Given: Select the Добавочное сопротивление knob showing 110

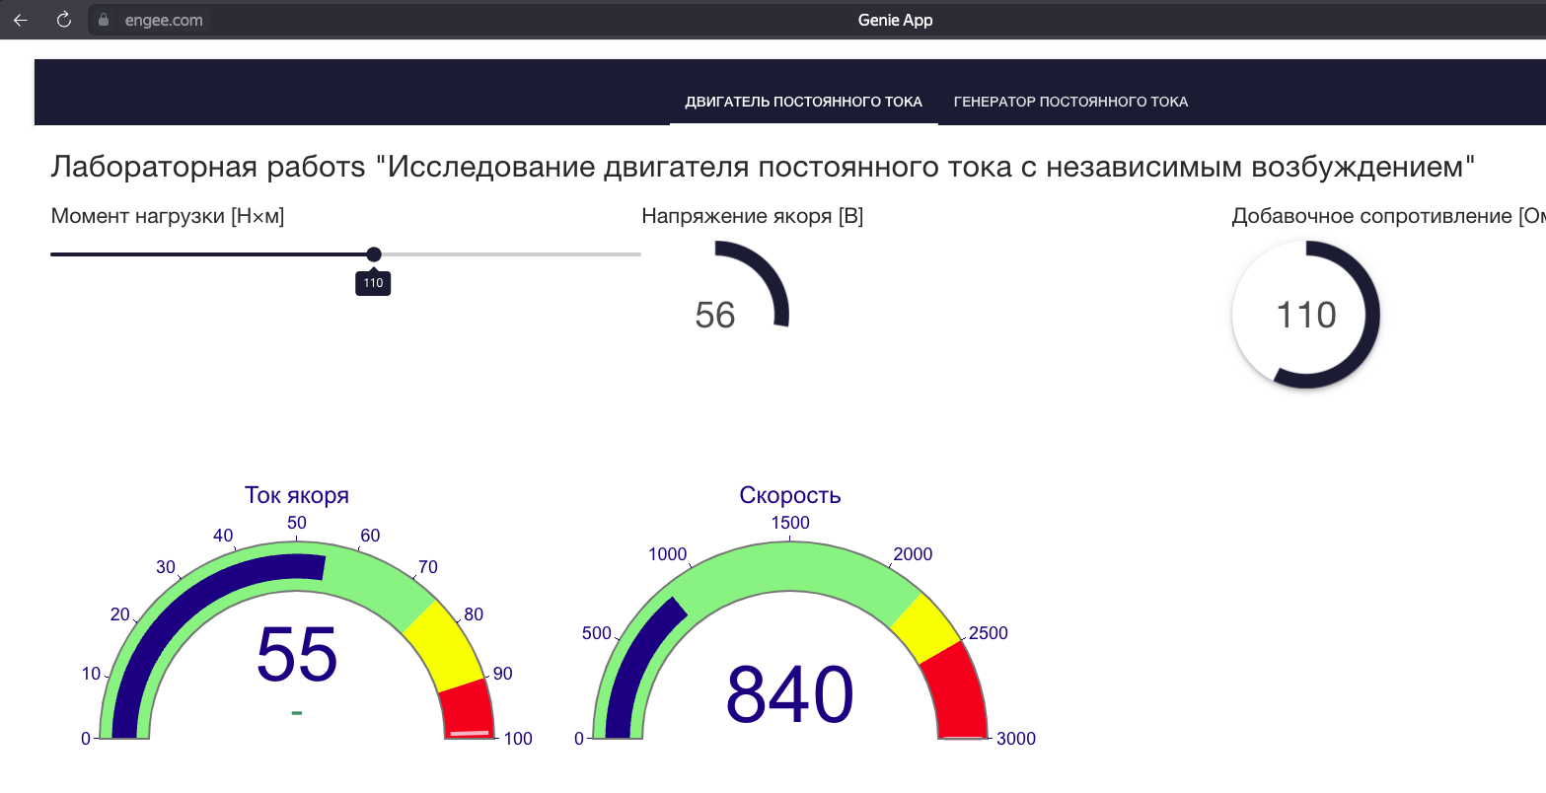Looking at the screenshot, I should pyautogui.click(x=1305, y=315).
